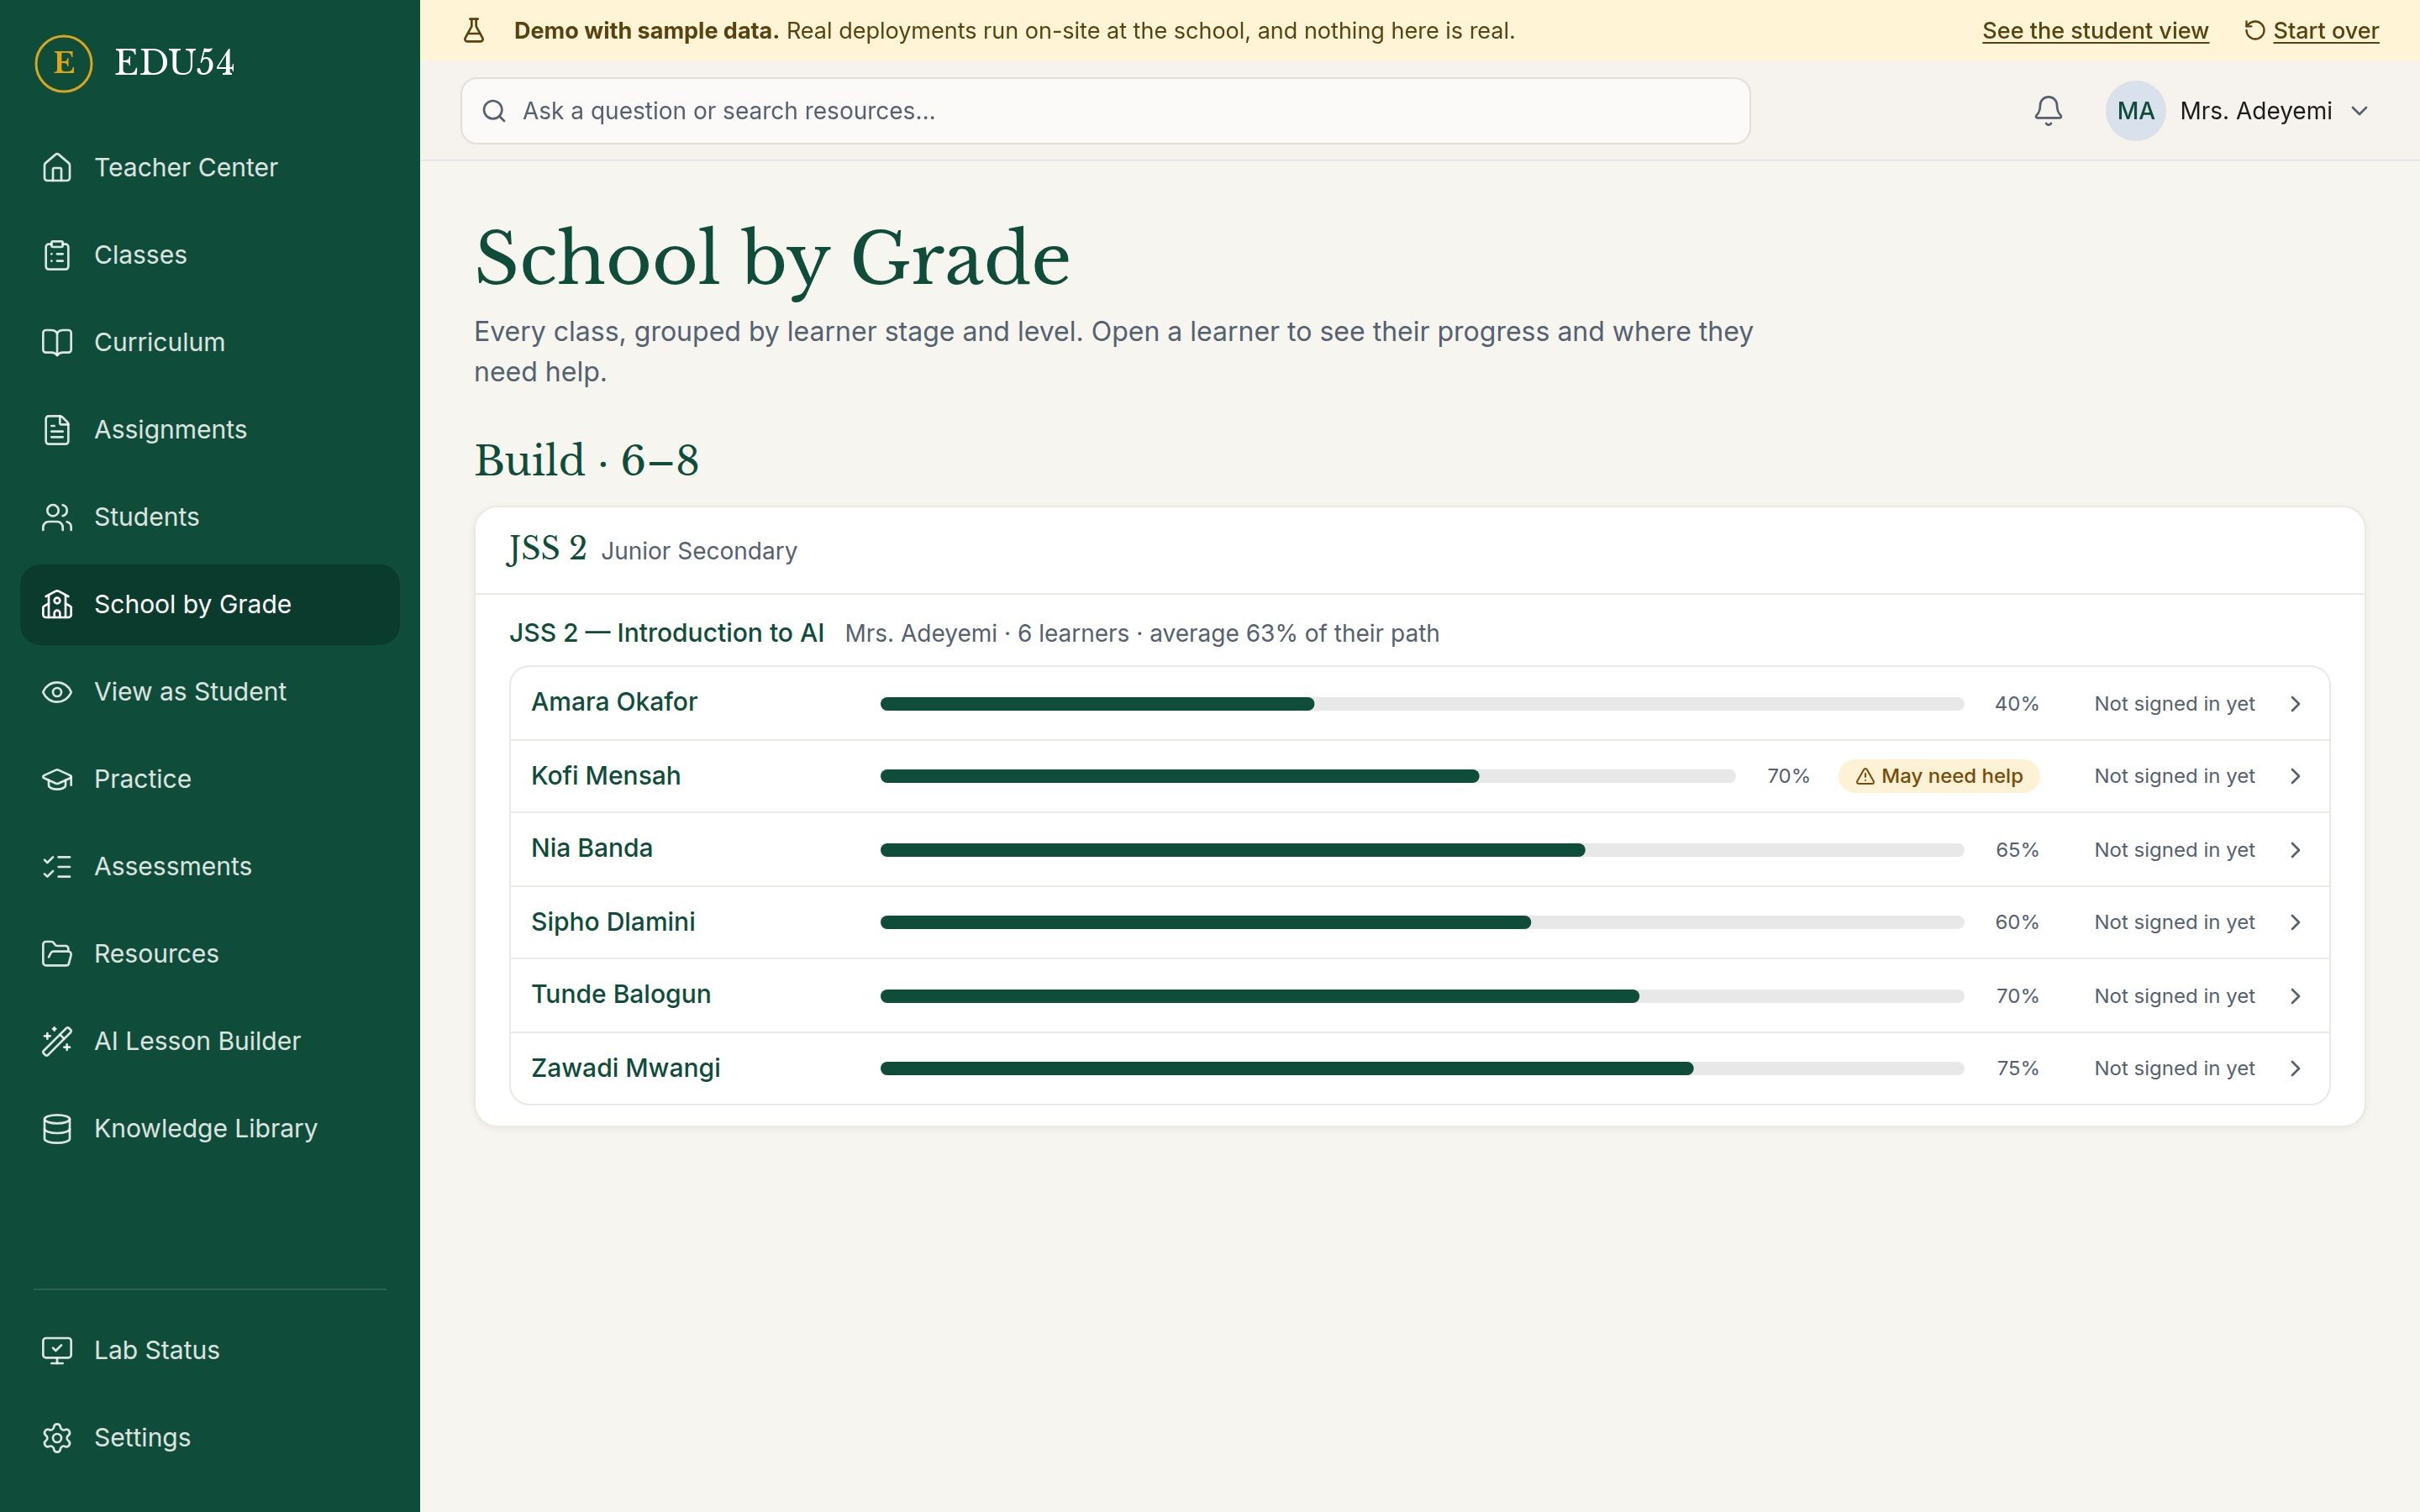The width and height of the screenshot is (2420, 1512).
Task: Open the Classes menu item
Action: point(210,255)
